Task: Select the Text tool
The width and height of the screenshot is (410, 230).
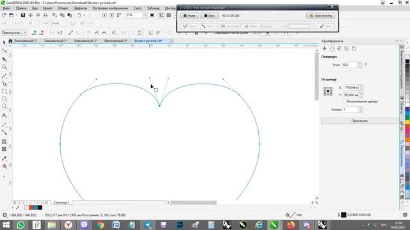Action: pos(4,116)
